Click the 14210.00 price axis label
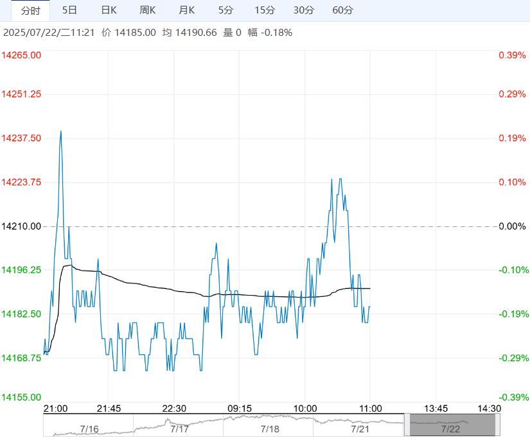 point(22,226)
